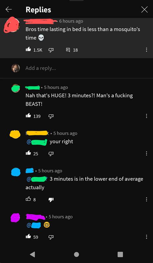Like the nerd emoji reply

point(28,237)
